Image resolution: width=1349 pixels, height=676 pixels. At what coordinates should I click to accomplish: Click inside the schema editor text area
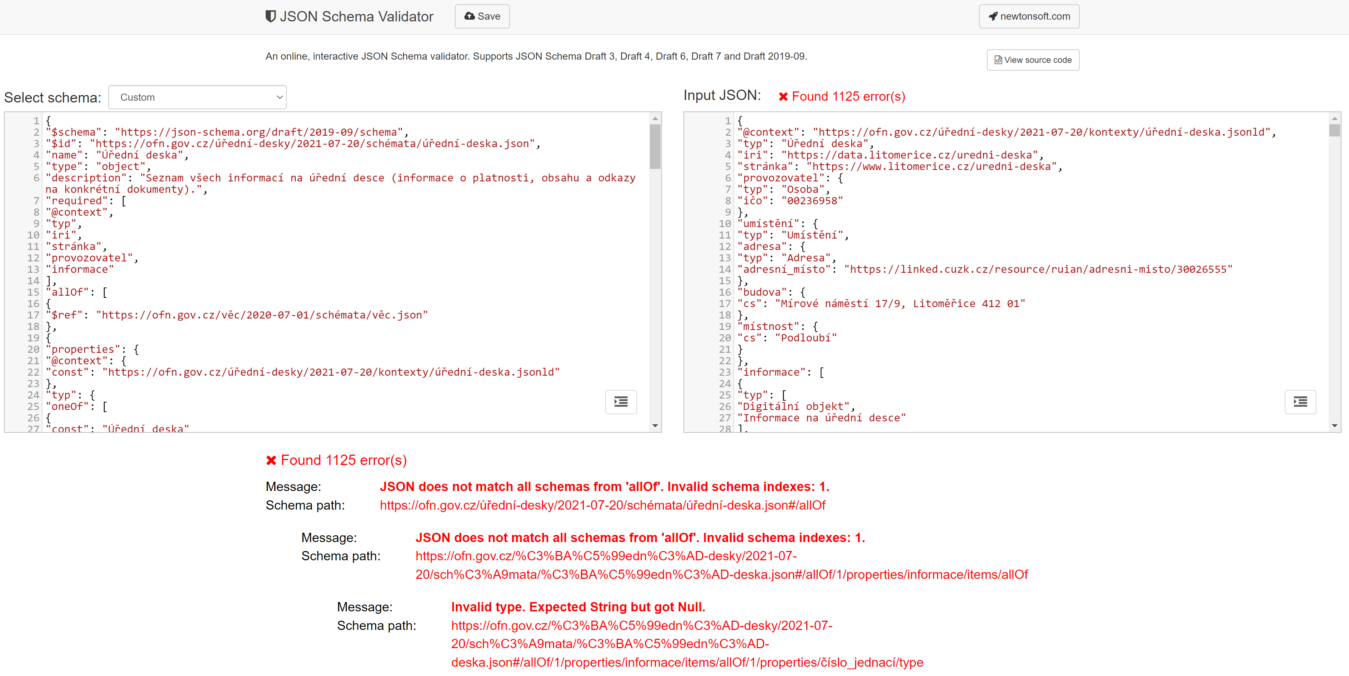314,262
